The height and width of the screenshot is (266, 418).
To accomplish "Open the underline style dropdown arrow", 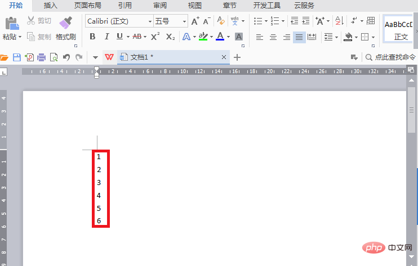I will pyautogui.click(x=128, y=37).
